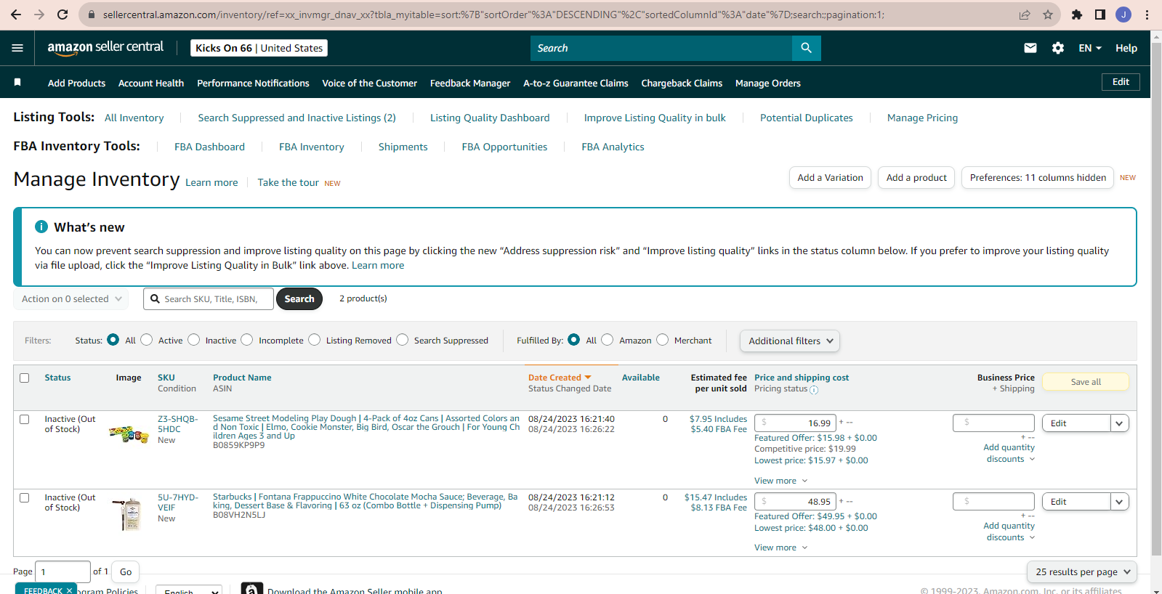1162x594 pixels.
Task: Open the settings gear icon
Action: coord(1058,48)
